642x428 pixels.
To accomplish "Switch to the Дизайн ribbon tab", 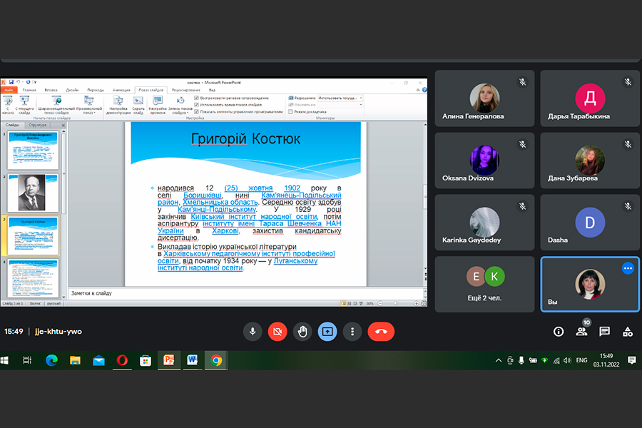I will (x=72, y=90).
